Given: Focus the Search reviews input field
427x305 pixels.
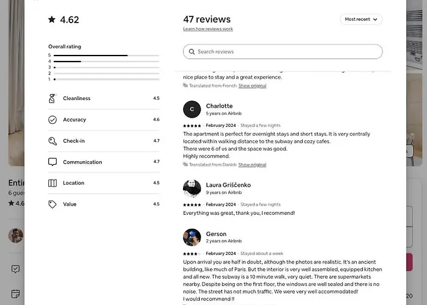Looking at the screenshot, I should (x=287, y=52).
